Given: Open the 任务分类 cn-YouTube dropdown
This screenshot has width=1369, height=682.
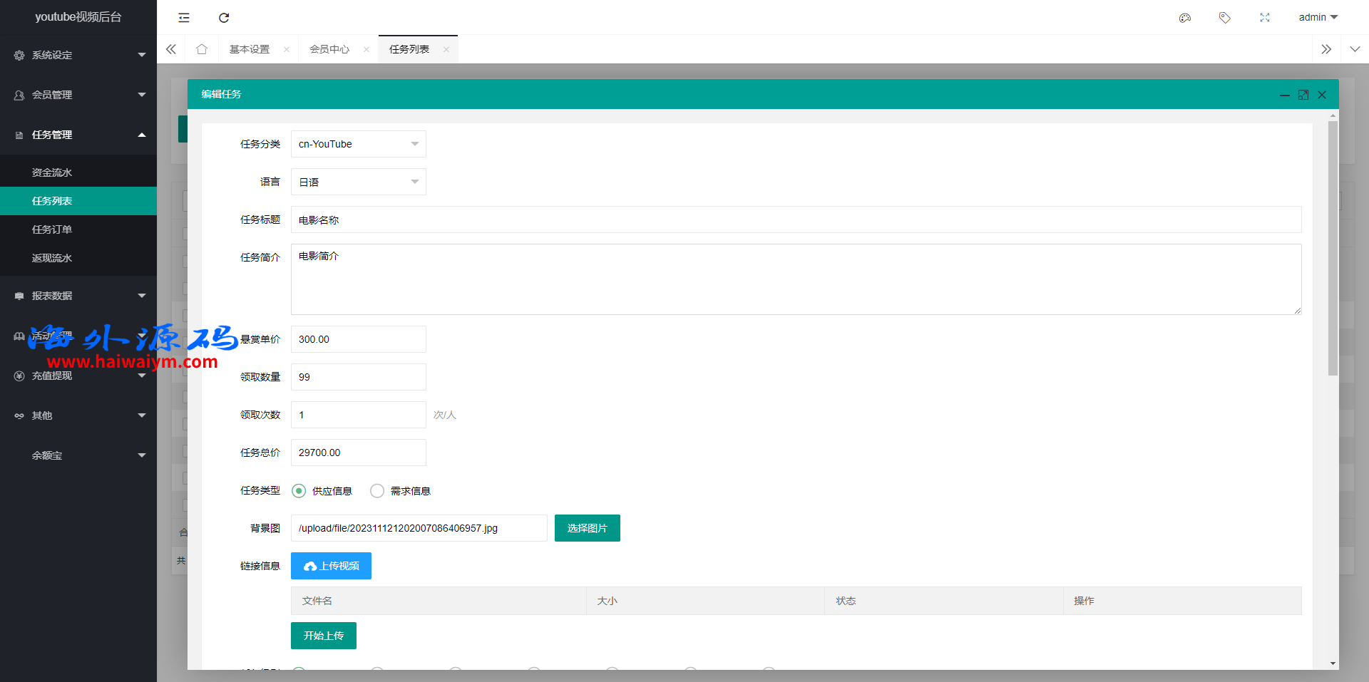Looking at the screenshot, I should pyautogui.click(x=358, y=144).
